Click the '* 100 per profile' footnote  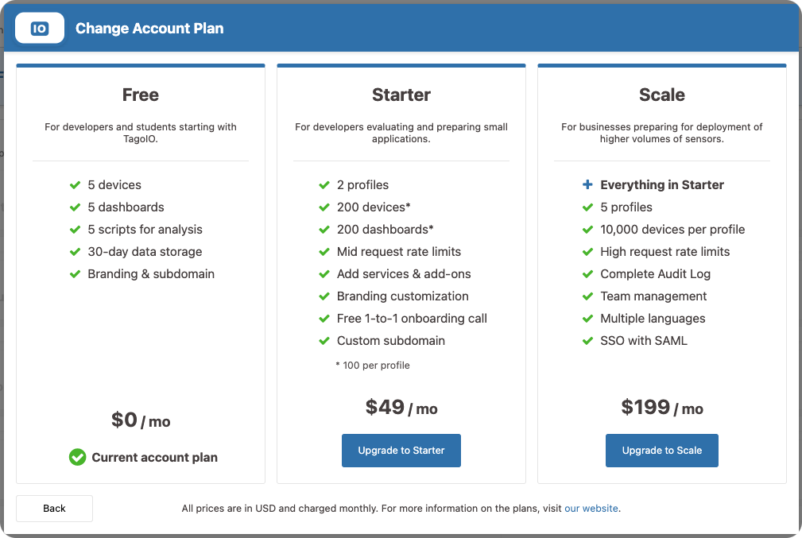tap(372, 365)
